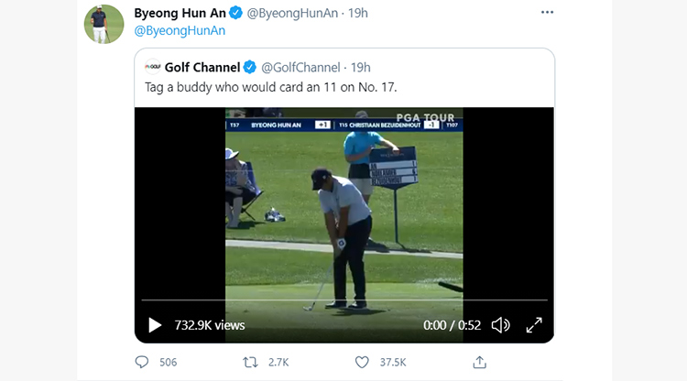
Task: Open the reply comment icon
Action: coord(141,362)
